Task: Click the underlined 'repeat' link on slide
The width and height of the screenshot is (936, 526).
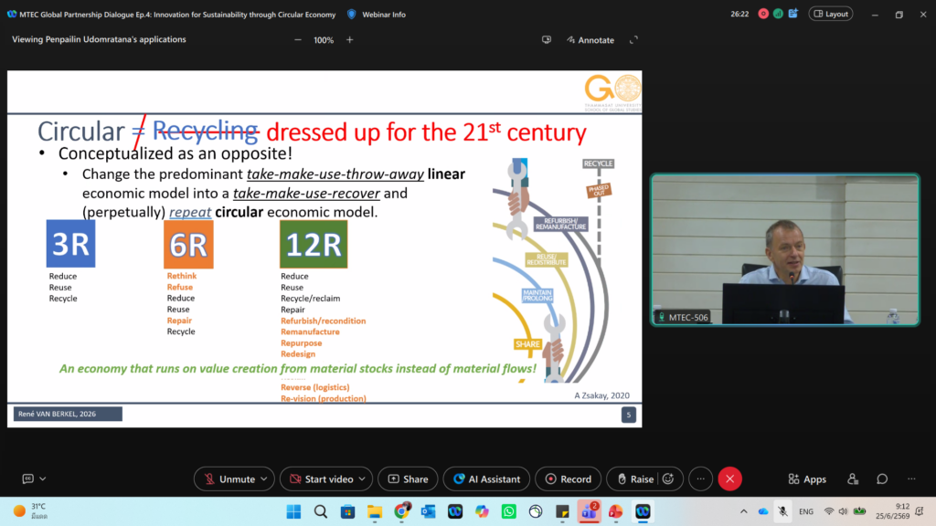Action: (190, 212)
